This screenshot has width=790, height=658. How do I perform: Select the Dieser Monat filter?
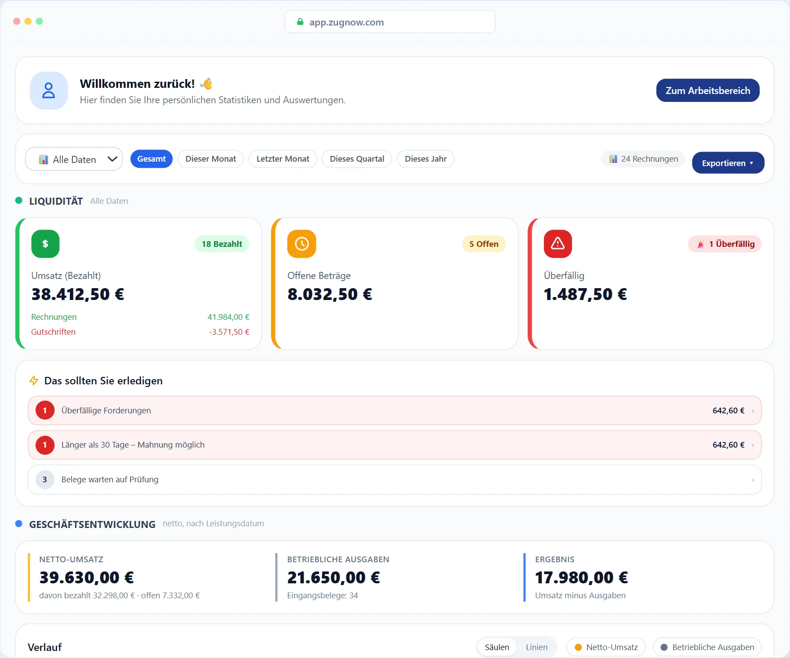click(x=211, y=159)
